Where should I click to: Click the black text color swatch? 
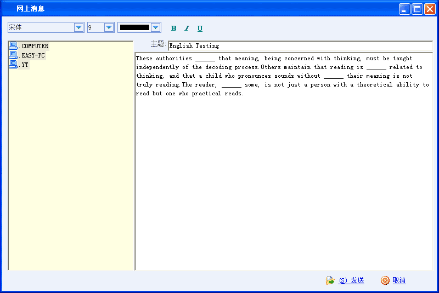coord(134,27)
